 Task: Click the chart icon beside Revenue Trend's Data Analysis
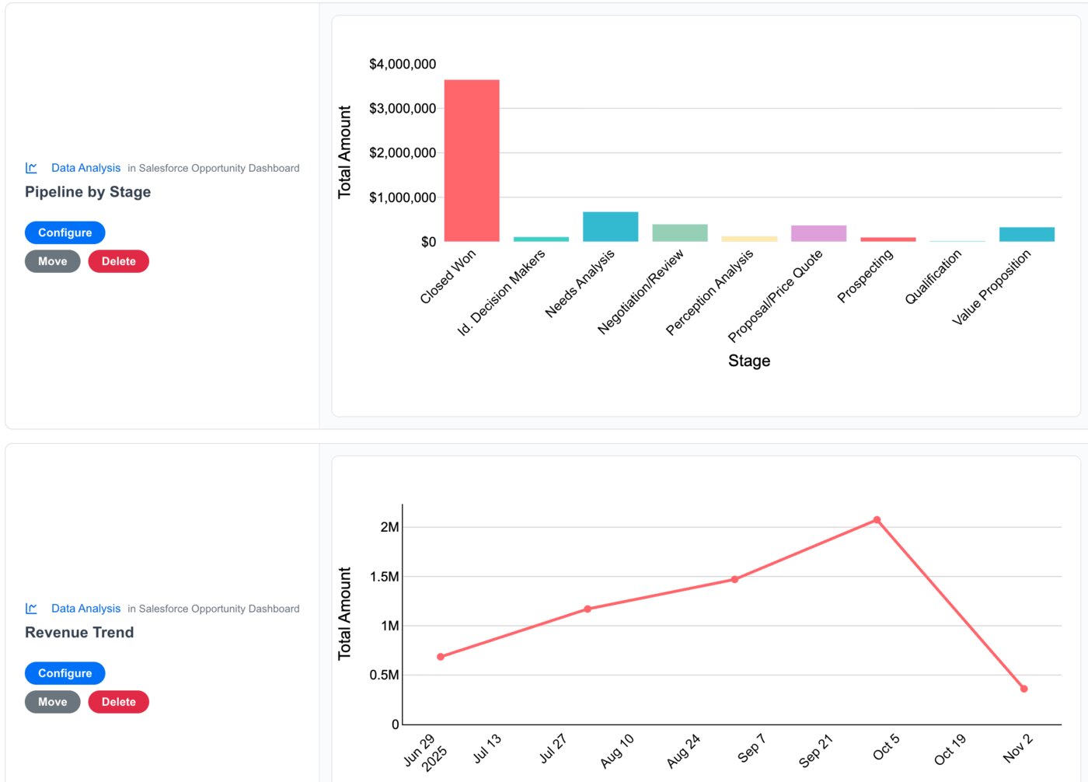[x=31, y=608]
